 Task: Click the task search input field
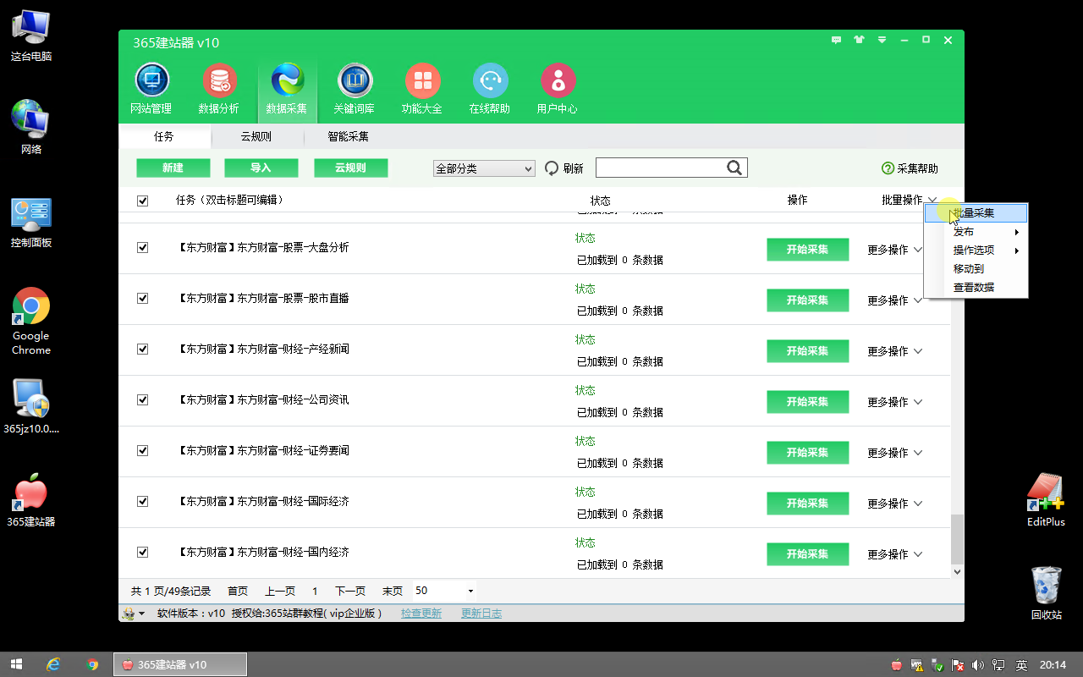point(660,168)
